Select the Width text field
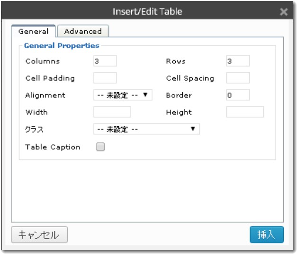 [112, 112]
